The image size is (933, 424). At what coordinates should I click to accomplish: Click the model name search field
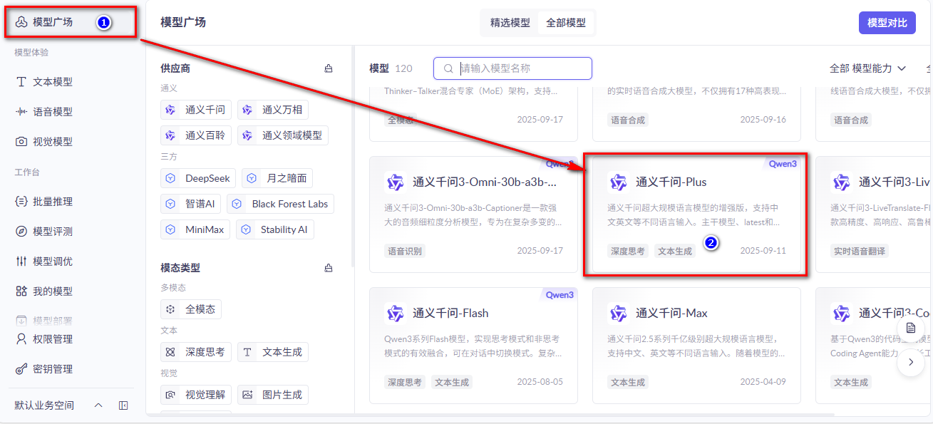pyautogui.click(x=512, y=68)
